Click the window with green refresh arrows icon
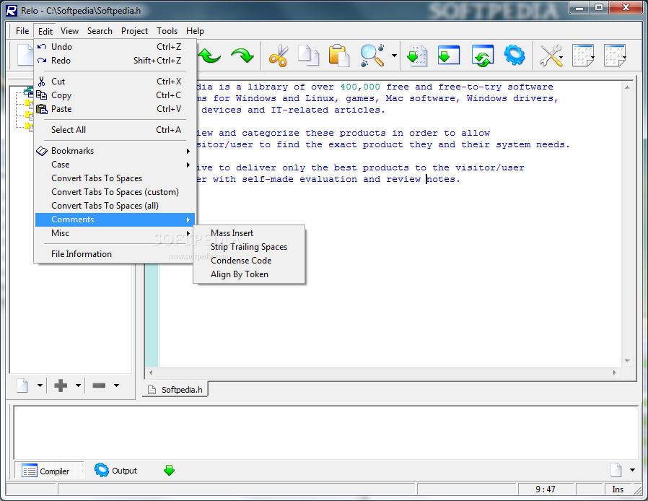This screenshot has height=501, width=648. (482, 56)
